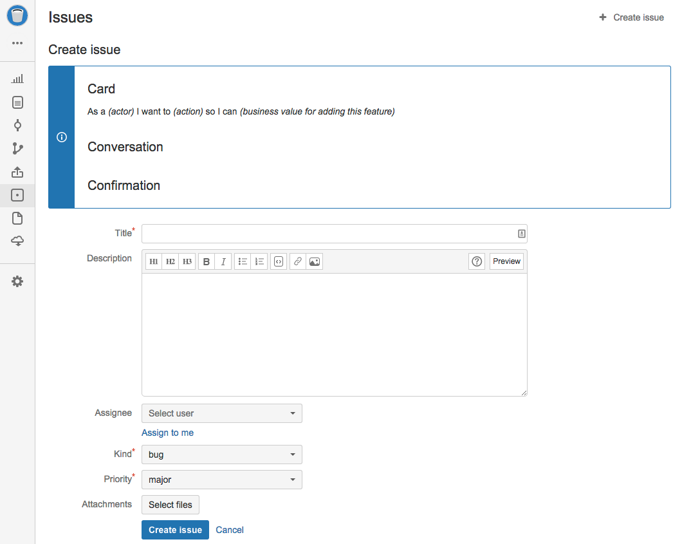Open the Kind dropdown showing bug
This screenshot has height=544, width=682.
tap(221, 454)
